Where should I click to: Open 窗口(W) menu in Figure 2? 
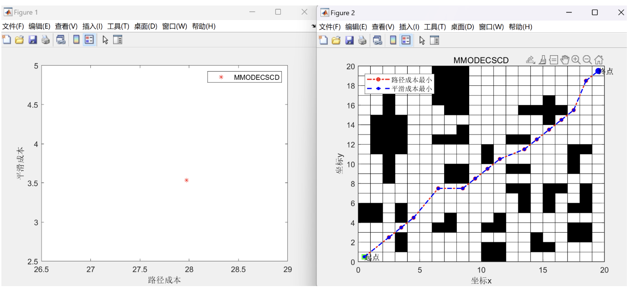tap(492, 27)
